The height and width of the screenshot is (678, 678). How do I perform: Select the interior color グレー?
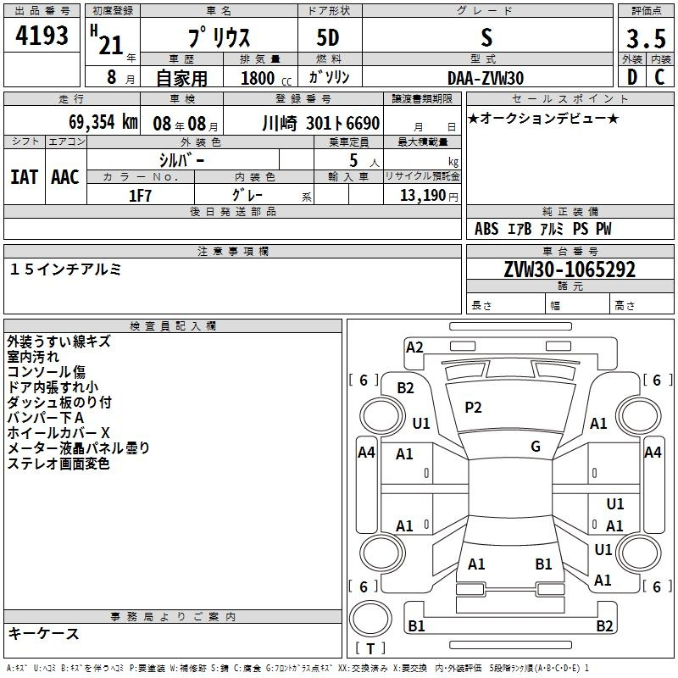(x=247, y=195)
